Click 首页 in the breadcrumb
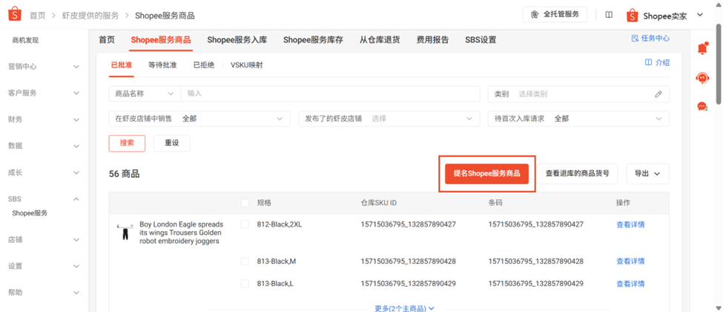 (38, 16)
